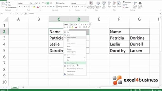Viewport: 162px width, 91px height.
Task: Click Cut in the Clipboard group
Action: 8,2
